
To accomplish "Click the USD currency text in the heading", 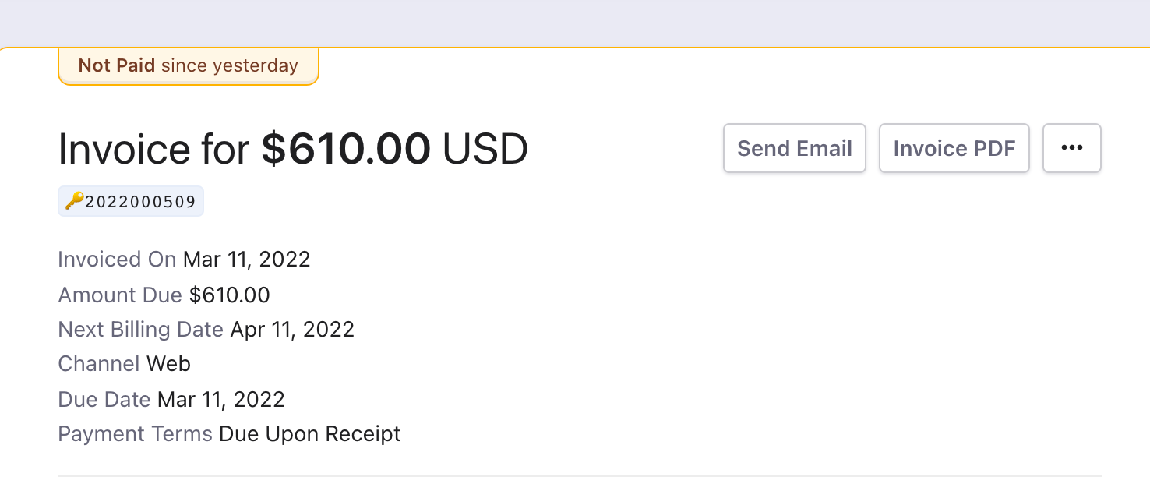I will tap(485, 149).
